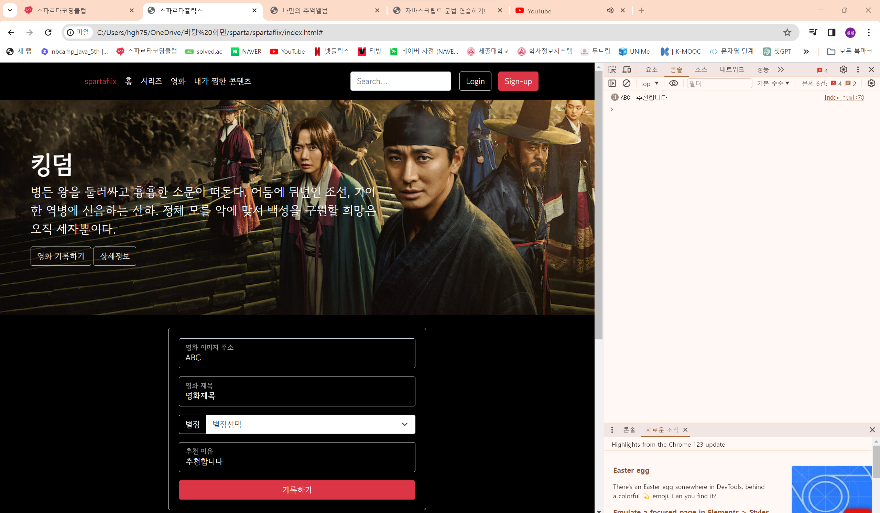Click the 문제 6건 issues counter
Image resolution: width=880 pixels, height=513 pixels.
point(829,84)
